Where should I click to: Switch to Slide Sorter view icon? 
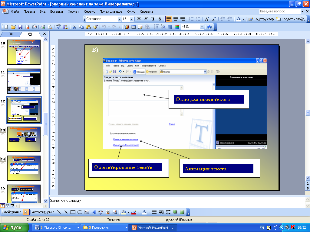point(7,206)
